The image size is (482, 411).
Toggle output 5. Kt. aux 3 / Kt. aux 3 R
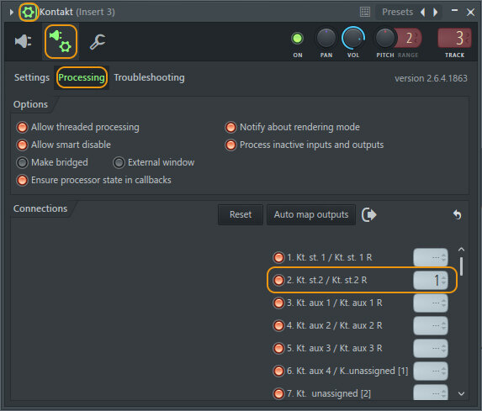tap(278, 348)
